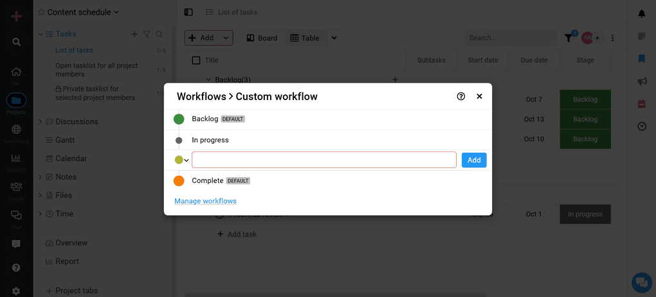Check the select-all Title checkbox

[x=196, y=60]
